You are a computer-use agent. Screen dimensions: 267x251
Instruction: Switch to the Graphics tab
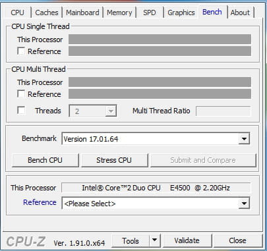[x=181, y=13]
